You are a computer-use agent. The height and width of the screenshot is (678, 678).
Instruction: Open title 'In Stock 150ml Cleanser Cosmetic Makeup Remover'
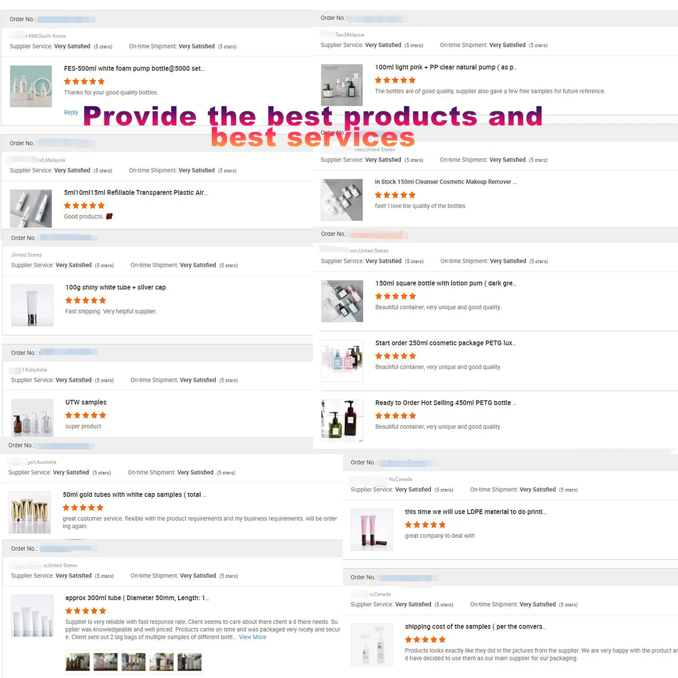(x=445, y=182)
